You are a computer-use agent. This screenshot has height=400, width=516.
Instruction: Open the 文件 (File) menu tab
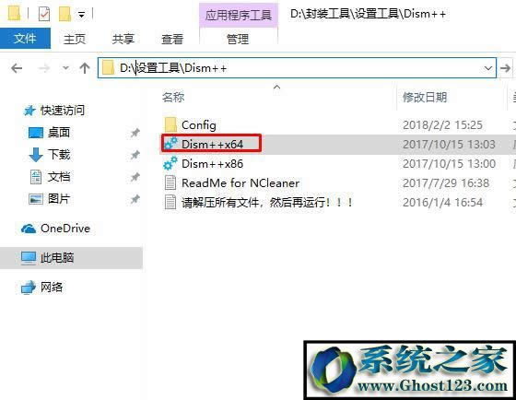click(x=25, y=39)
